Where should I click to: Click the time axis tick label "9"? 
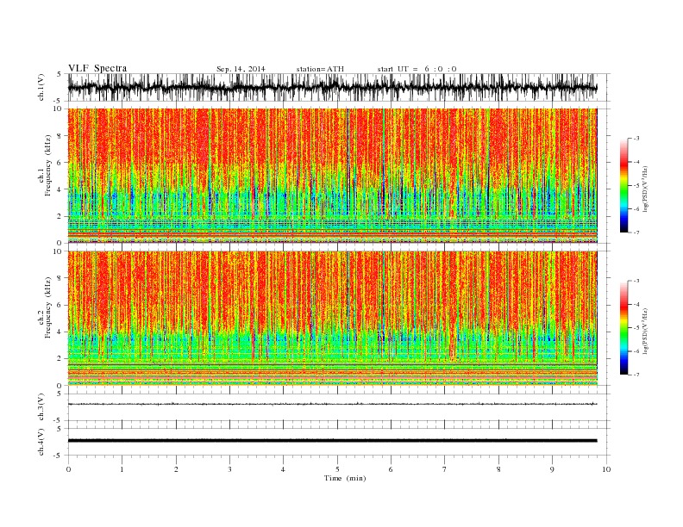click(x=552, y=469)
